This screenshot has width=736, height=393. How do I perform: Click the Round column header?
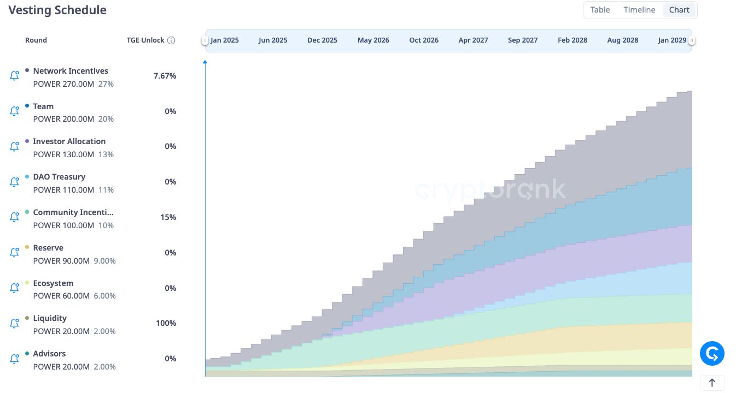pos(36,40)
